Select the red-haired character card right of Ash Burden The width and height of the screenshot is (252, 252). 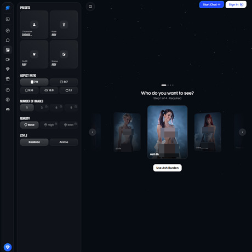pyautogui.click(x=208, y=132)
